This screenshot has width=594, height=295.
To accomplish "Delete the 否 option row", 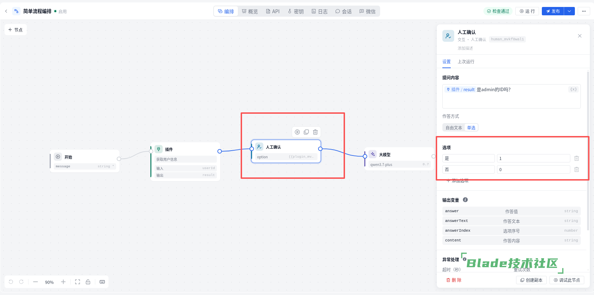I will click(x=577, y=169).
